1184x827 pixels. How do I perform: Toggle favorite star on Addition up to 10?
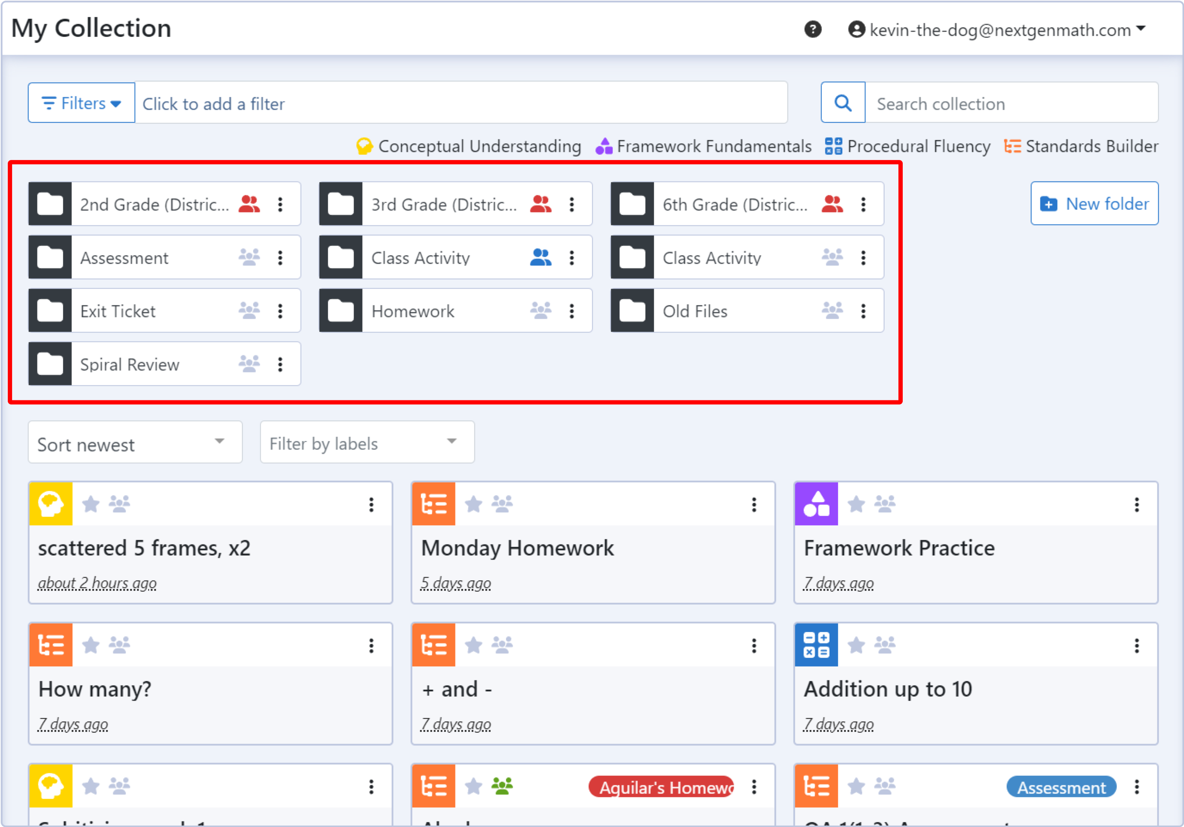[x=856, y=645]
